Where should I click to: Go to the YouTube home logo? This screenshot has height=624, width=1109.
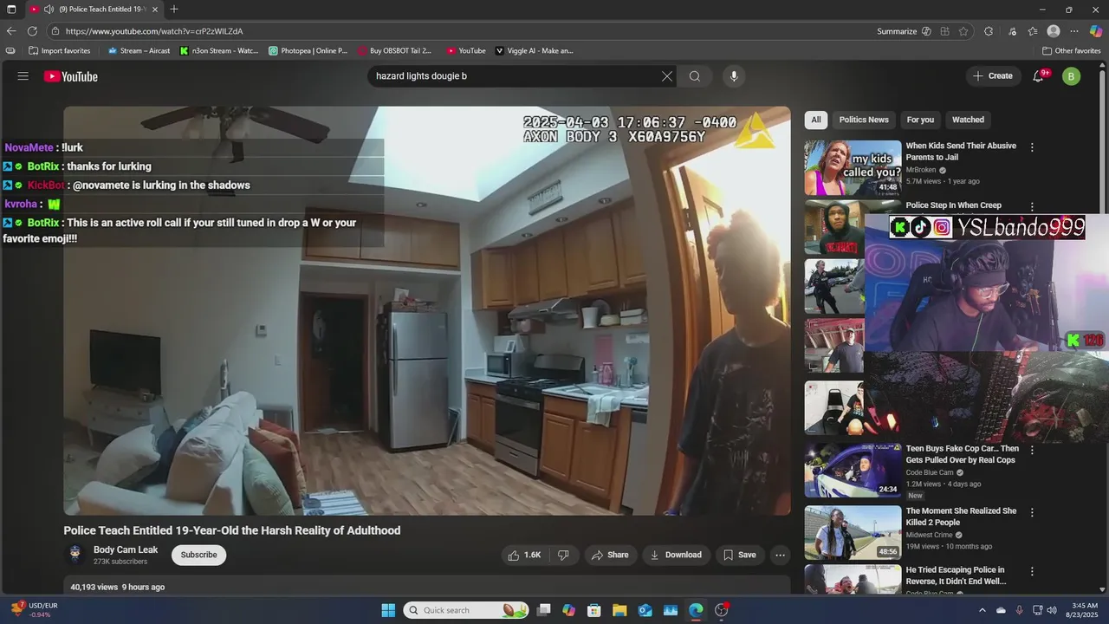tap(71, 76)
